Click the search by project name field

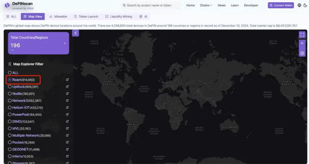[151, 5]
